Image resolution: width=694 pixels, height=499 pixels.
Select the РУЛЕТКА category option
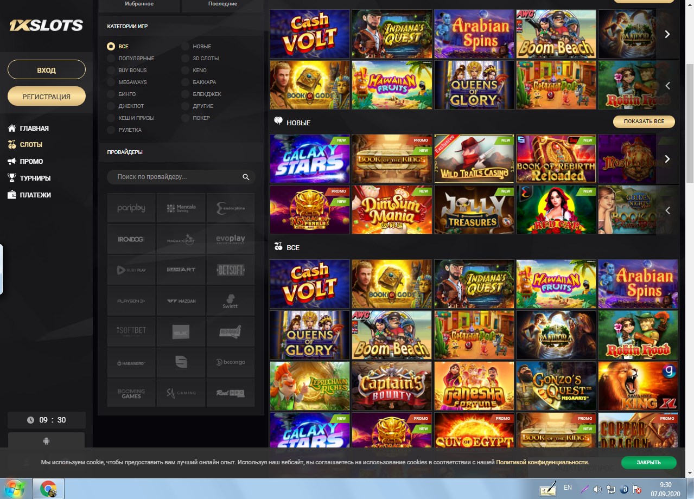tap(124, 130)
